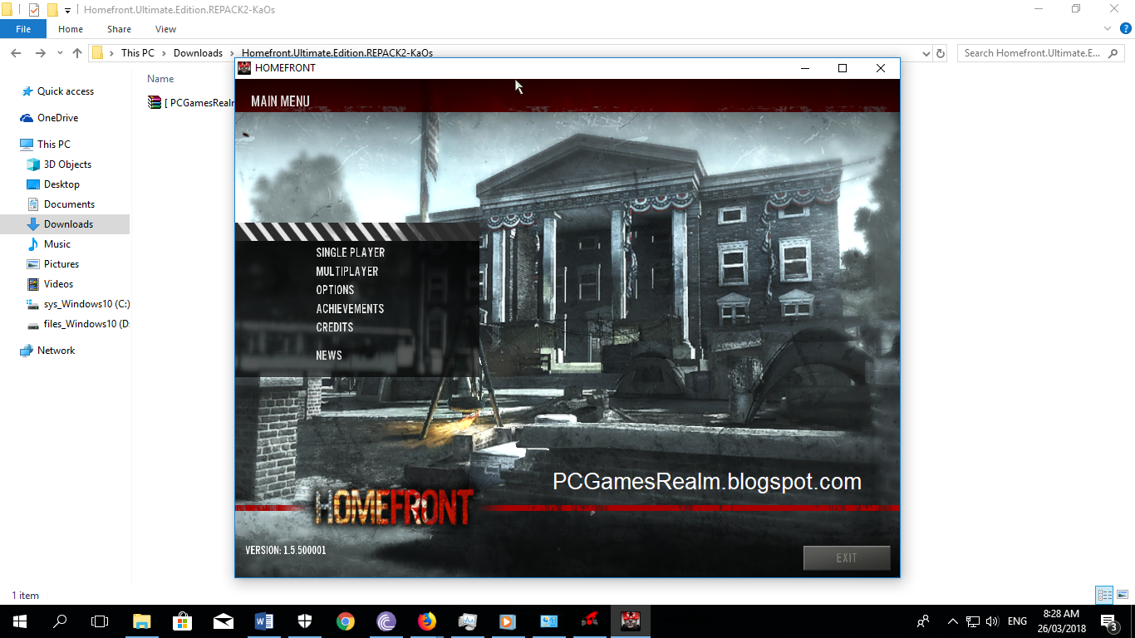Show hidden system tray icons

click(x=952, y=621)
